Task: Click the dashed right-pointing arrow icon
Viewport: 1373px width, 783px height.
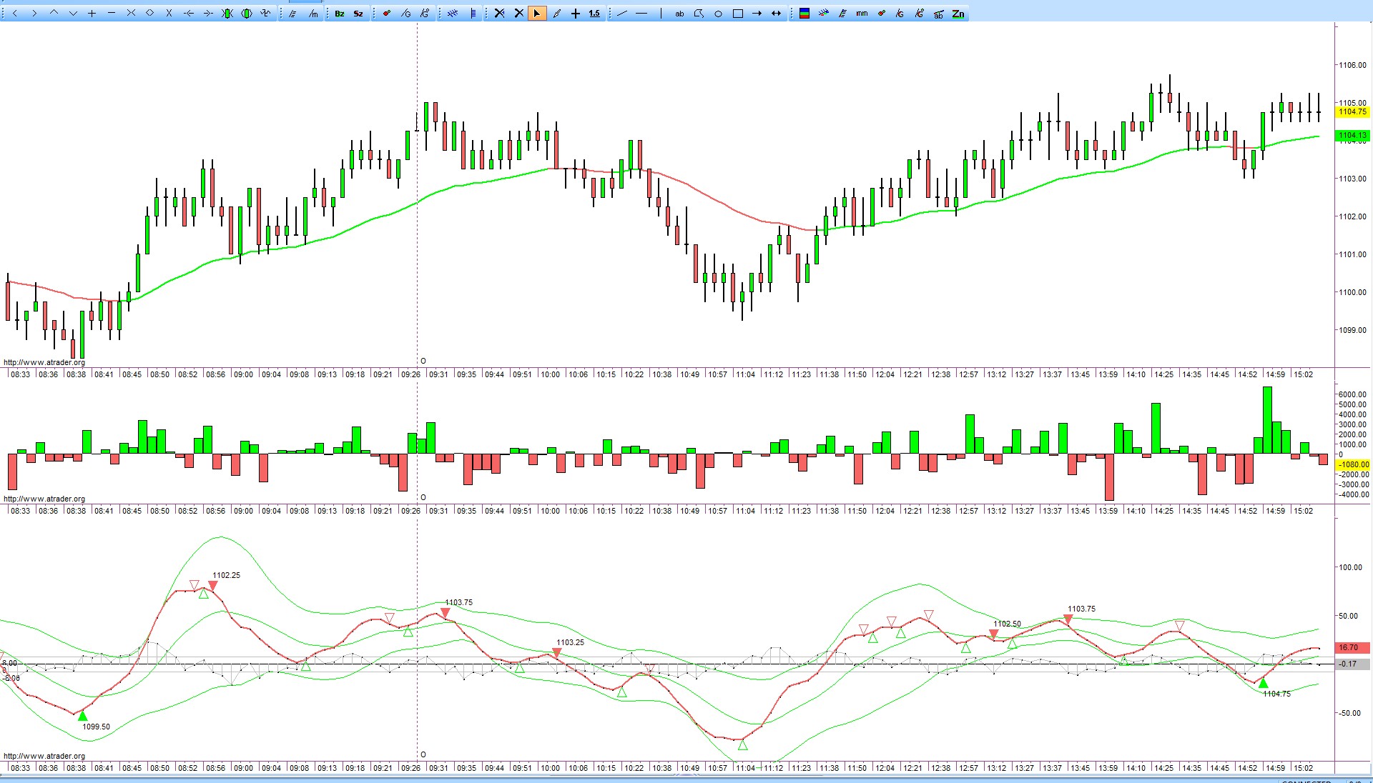Action: pyautogui.click(x=208, y=14)
